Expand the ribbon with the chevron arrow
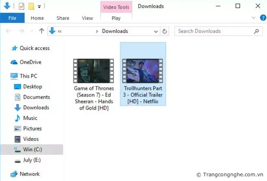This screenshot has width=267, height=181. coord(253,18)
